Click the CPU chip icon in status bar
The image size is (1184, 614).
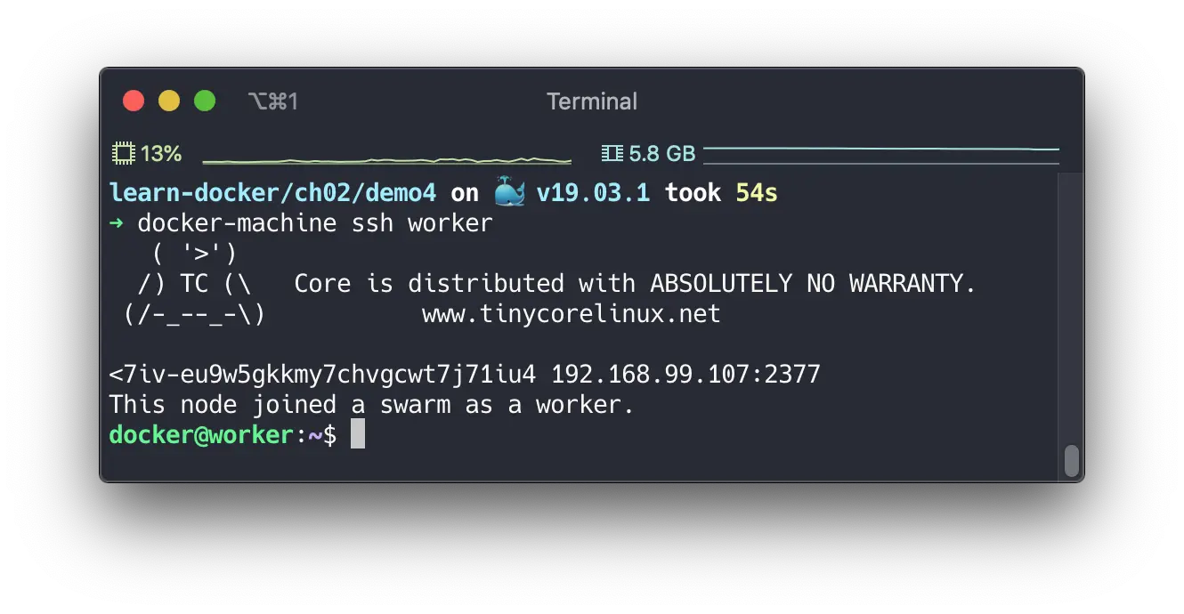(125, 152)
